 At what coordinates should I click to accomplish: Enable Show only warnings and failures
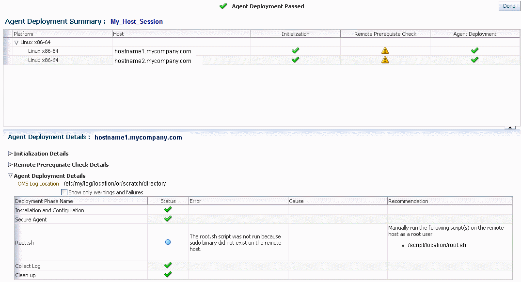pos(64,192)
